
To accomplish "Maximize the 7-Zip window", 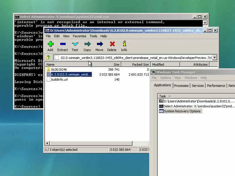I will pos(210,31).
